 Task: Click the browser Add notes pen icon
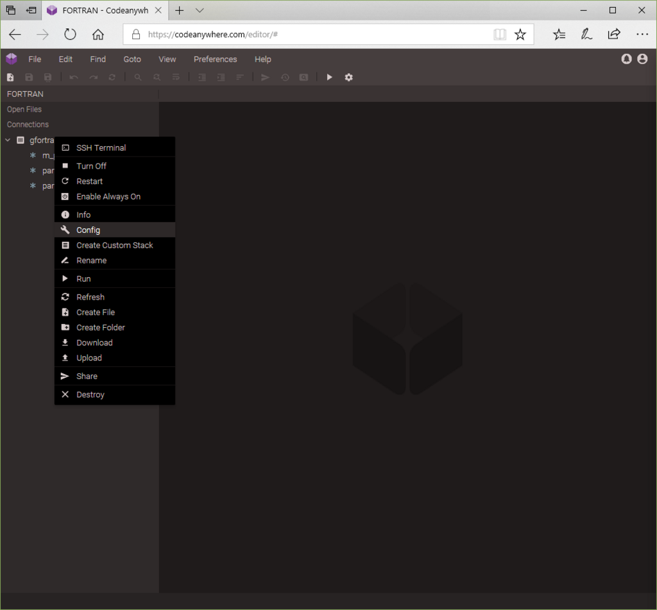pos(586,35)
